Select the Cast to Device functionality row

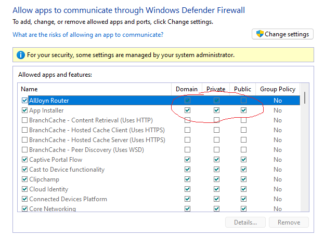pyautogui.click(x=67, y=170)
